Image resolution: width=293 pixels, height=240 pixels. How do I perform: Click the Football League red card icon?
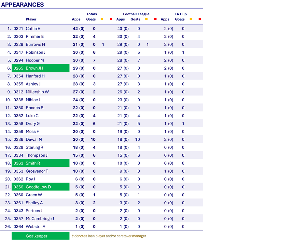[155, 19]
